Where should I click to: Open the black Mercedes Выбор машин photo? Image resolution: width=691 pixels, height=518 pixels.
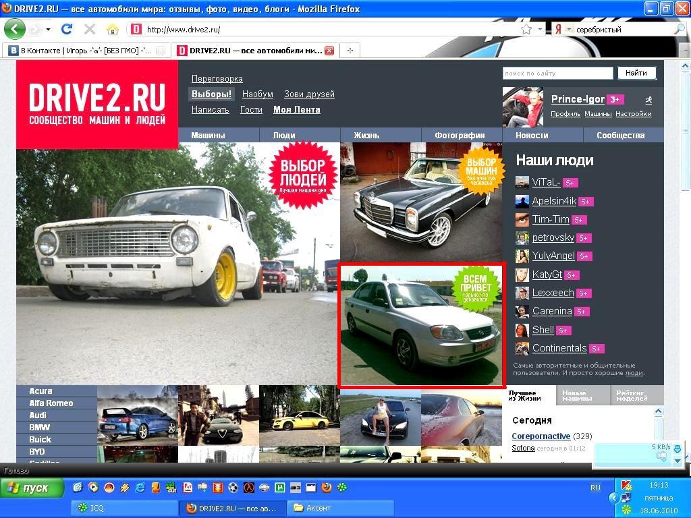coord(421,202)
